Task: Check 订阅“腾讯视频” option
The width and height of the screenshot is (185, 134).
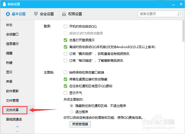Action: tap(65, 54)
